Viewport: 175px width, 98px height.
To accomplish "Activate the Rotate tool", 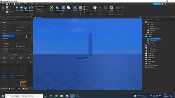I will click(x=31, y=8).
